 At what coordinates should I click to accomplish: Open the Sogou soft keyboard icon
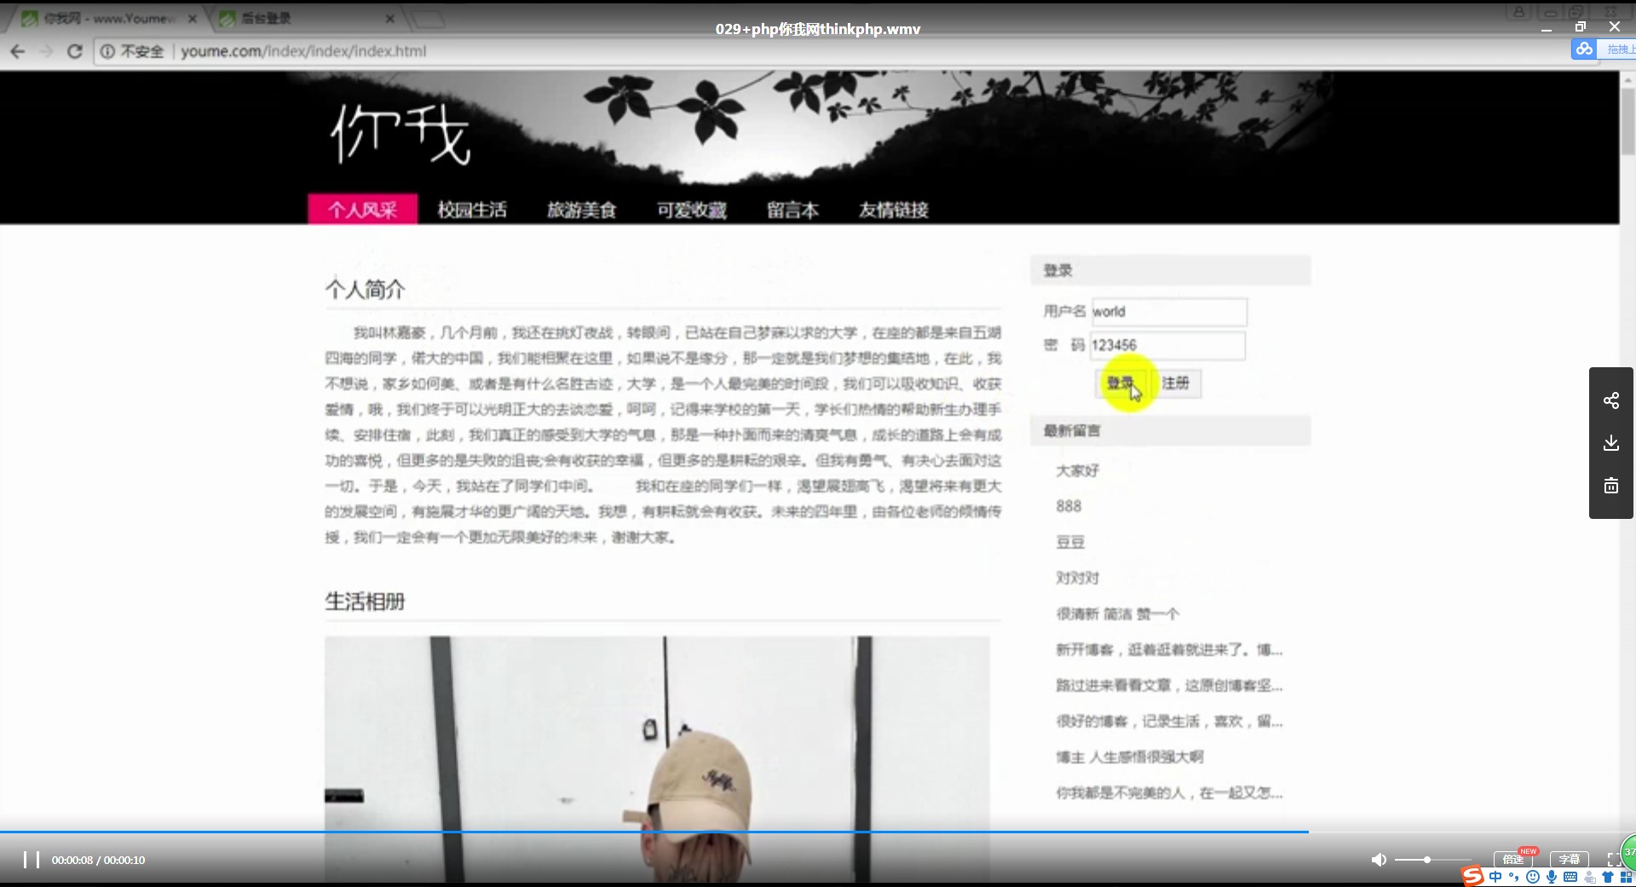[1570, 877]
